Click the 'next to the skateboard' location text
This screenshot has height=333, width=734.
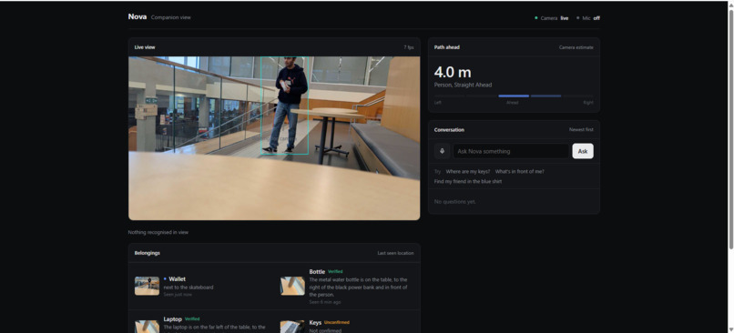pos(189,288)
